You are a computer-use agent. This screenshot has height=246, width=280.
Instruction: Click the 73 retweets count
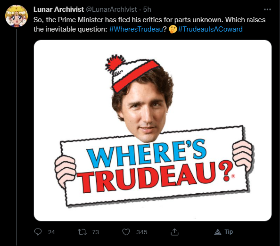pos(96,232)
